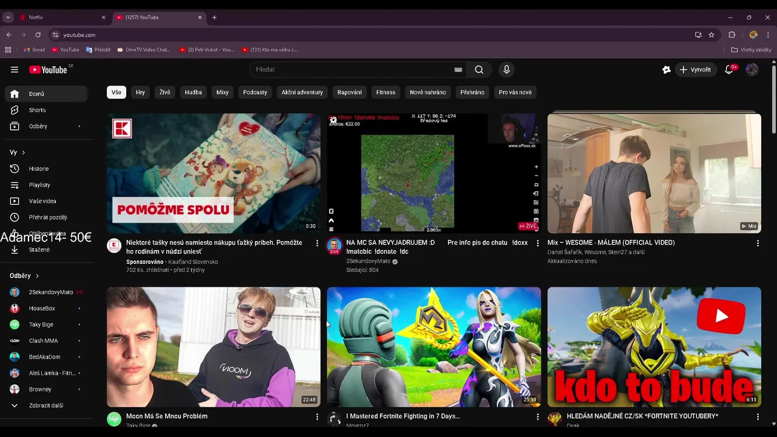777x437 pixels.
Task: Open the account avatar menu
Action: (752, 70)
